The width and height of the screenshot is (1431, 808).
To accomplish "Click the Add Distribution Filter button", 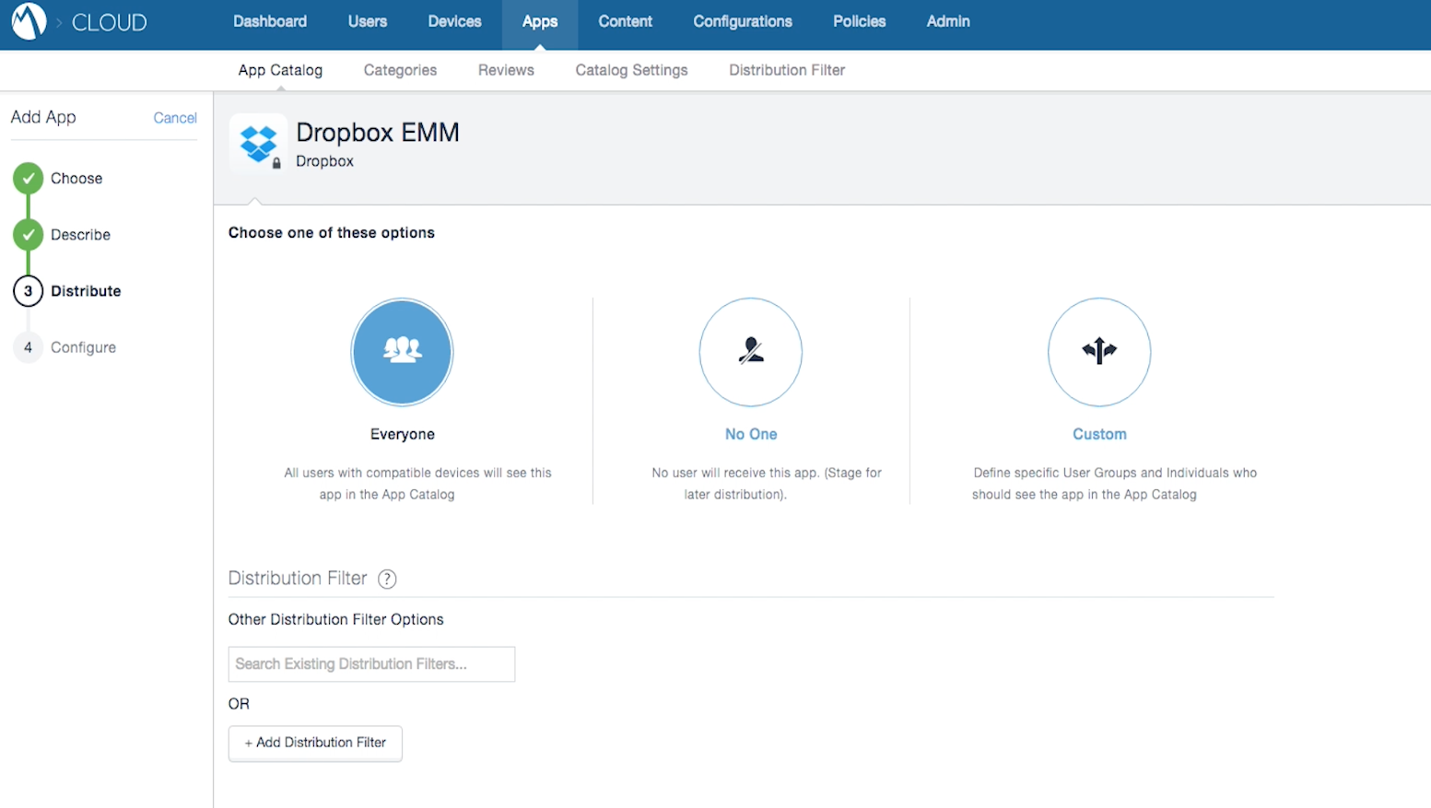I will (x=315, y=743).
